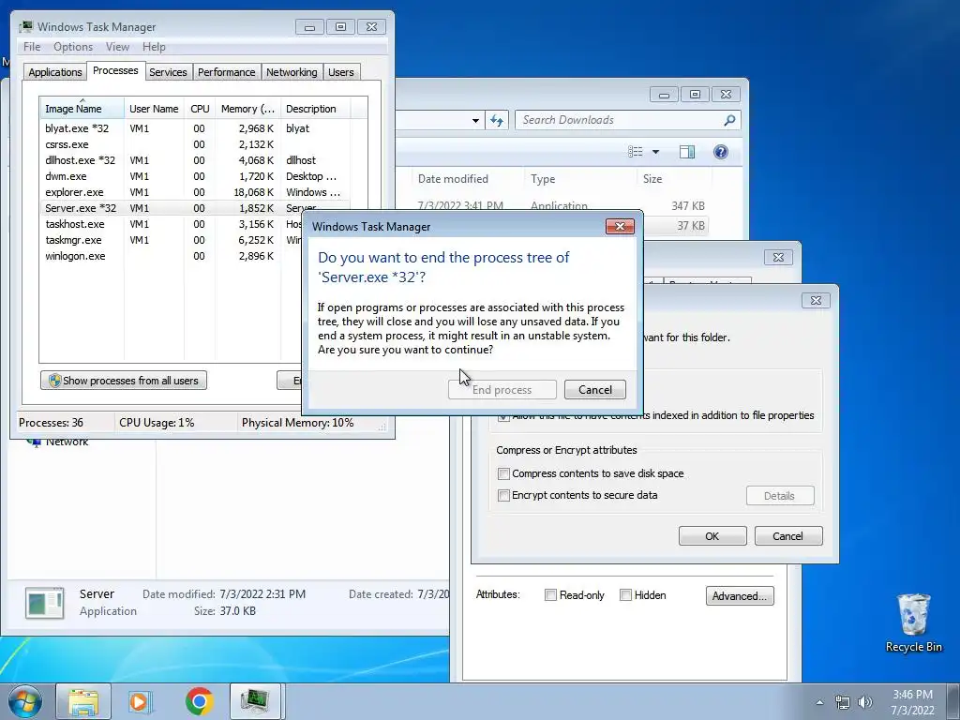Click Show processes from all users
The image size is (960, 720).
tap(124, 381)
